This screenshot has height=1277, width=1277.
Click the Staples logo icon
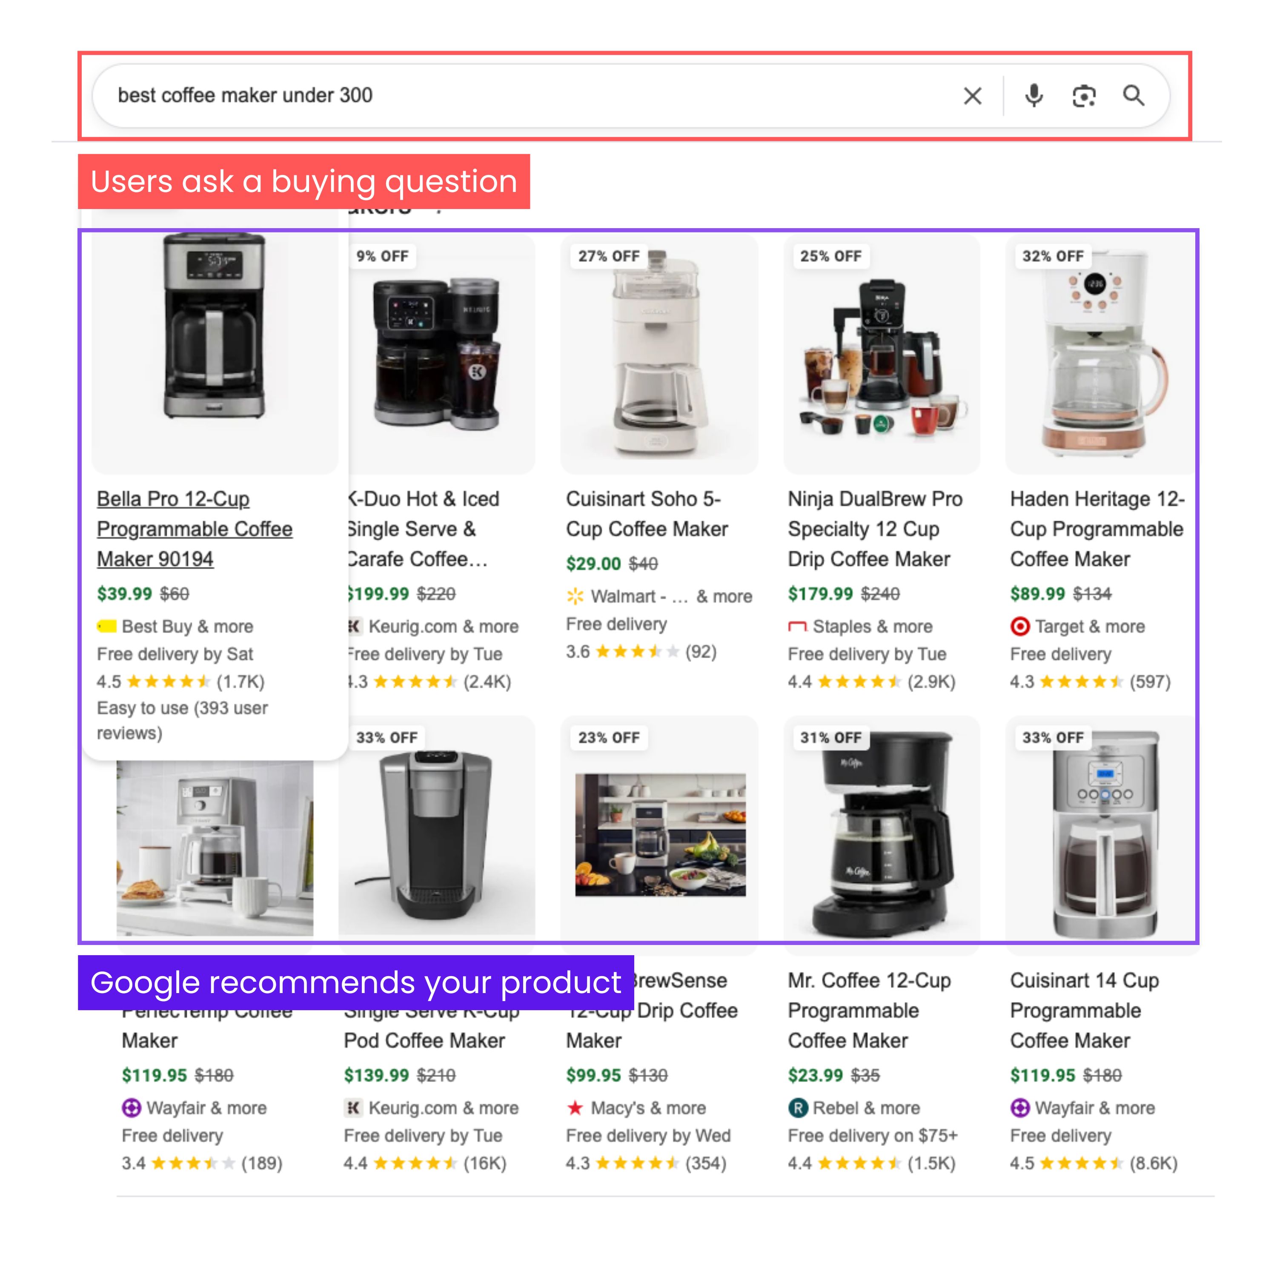click(x=797, y=626)
